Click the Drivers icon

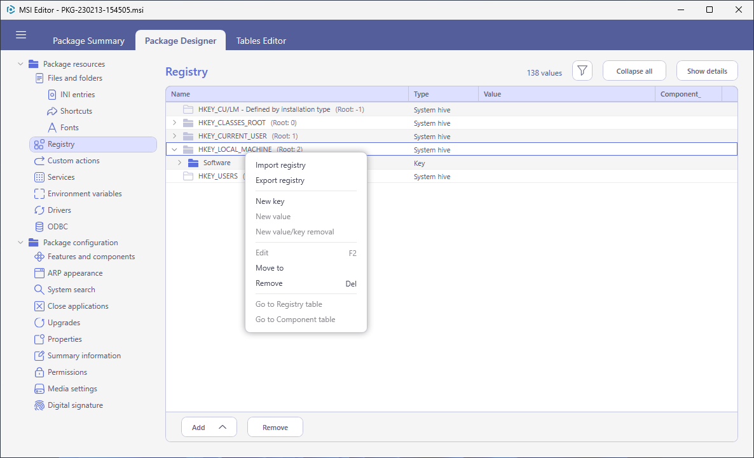point(39,210)
